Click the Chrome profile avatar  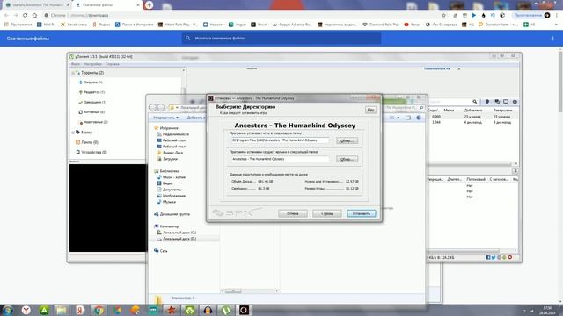click(547, 15)
